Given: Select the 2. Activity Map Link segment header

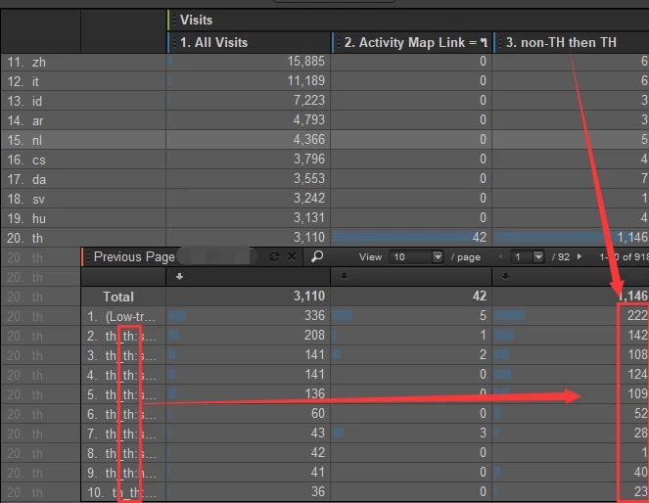Looking at the screenshot, I should point(416,42).
